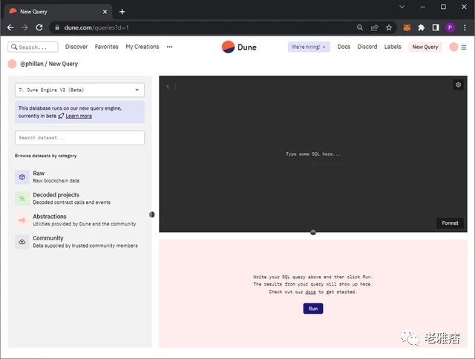This screenshot has width=475, height=359.
Task: Grab the sidebar width divider handle
Action: [152, 214]
